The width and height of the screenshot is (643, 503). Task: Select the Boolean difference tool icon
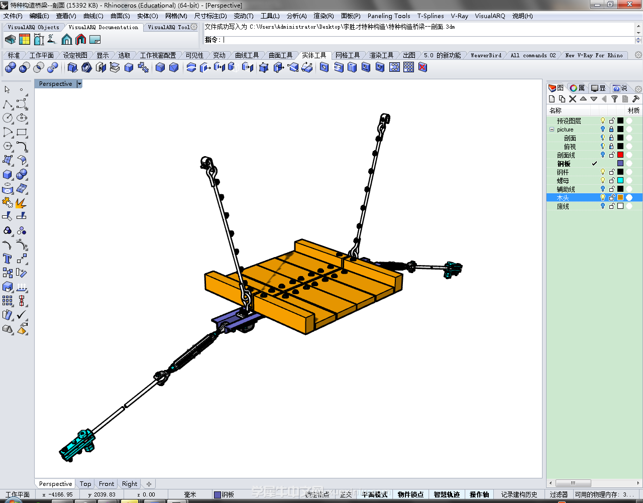click(x=25, y=67)
